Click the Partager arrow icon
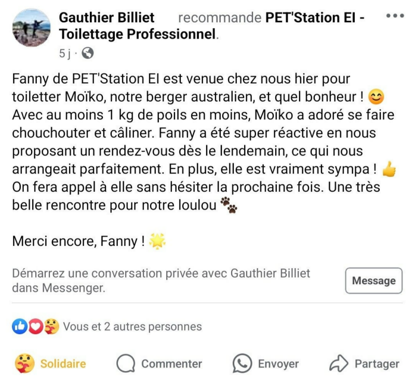This screenshot has width=415, height=383. tap(339, 364)
